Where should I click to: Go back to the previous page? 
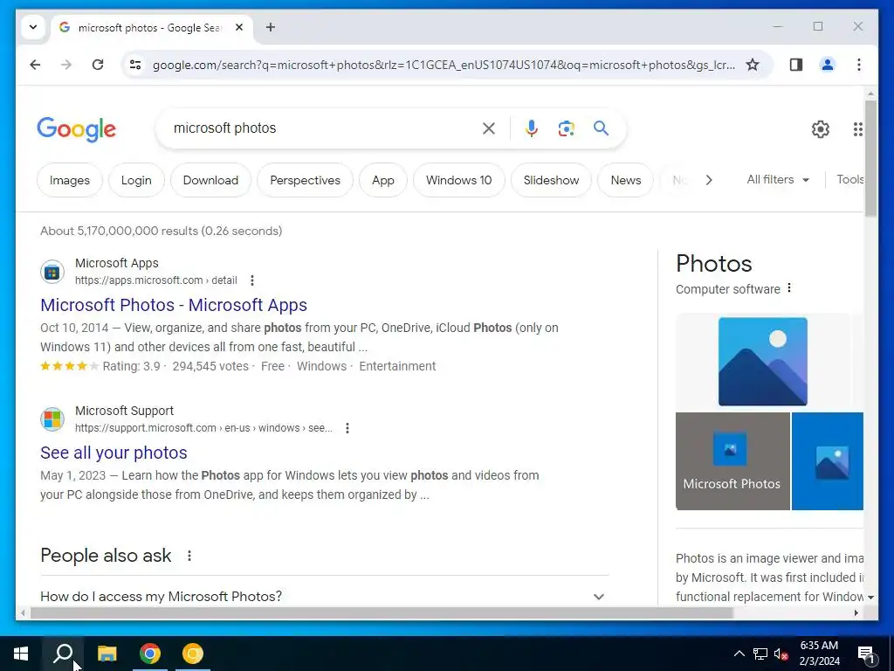tap(35, 65)
